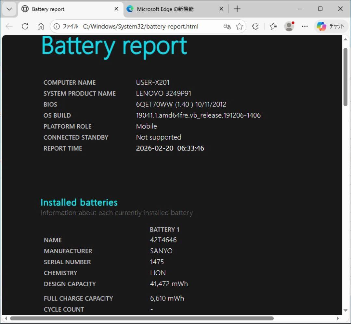Click the report time 2026-02-20 06:33:46
Viewport: 351px width, 324px height.
pos(170,148)
